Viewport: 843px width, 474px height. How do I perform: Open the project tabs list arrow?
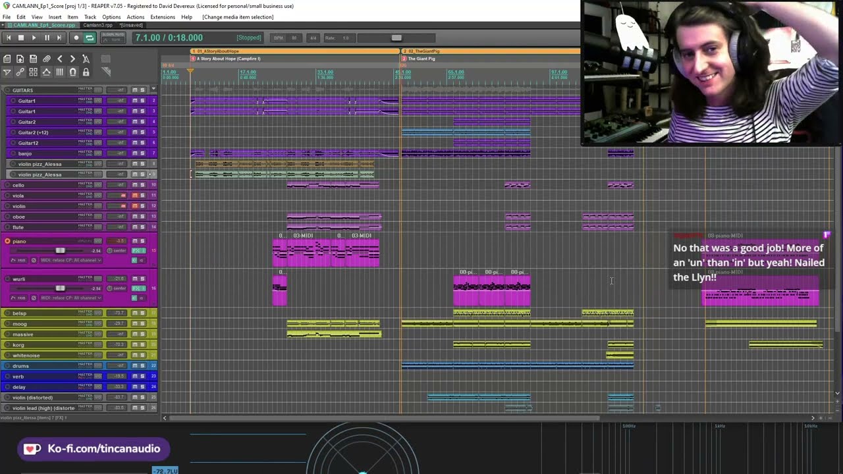tap(3, 26)
